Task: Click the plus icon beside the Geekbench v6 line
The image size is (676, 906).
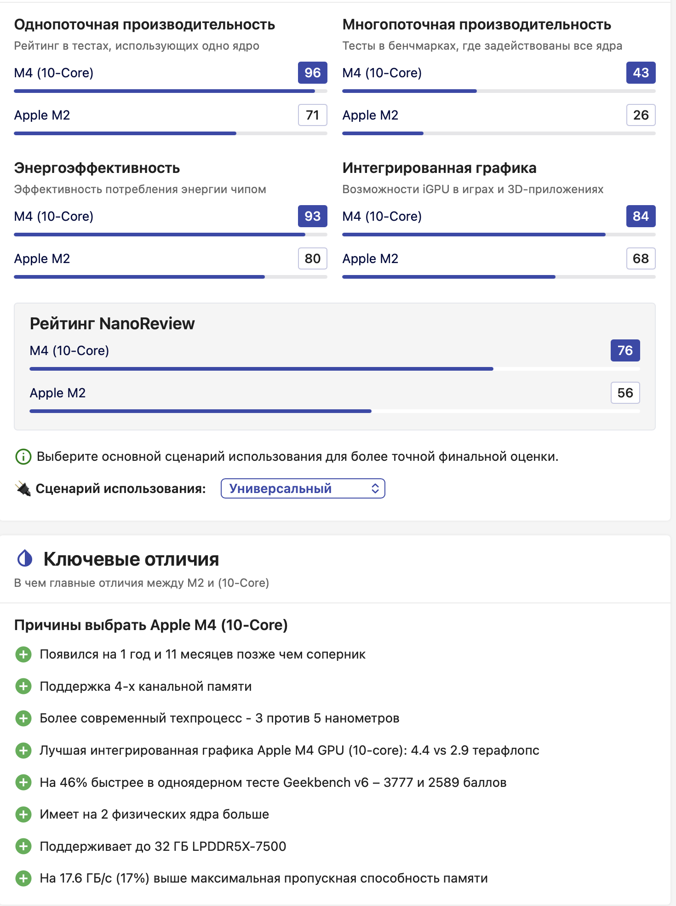Action: 23,782
